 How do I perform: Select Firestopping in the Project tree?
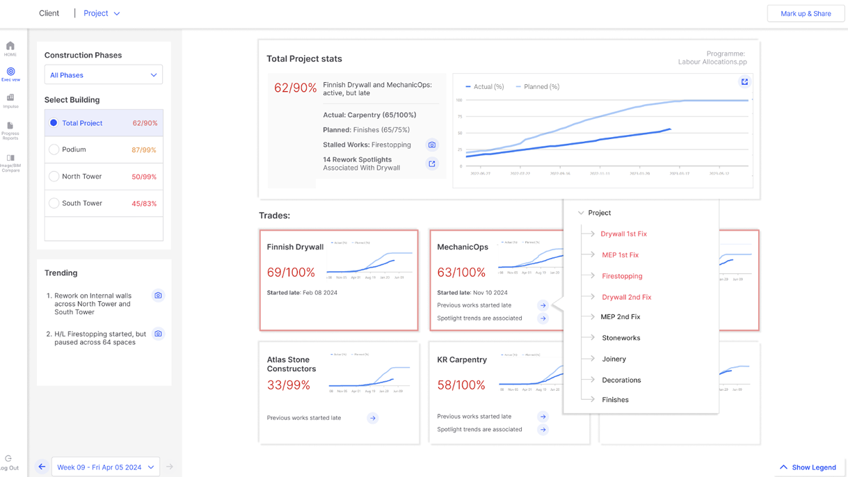[x=622, y=276]
